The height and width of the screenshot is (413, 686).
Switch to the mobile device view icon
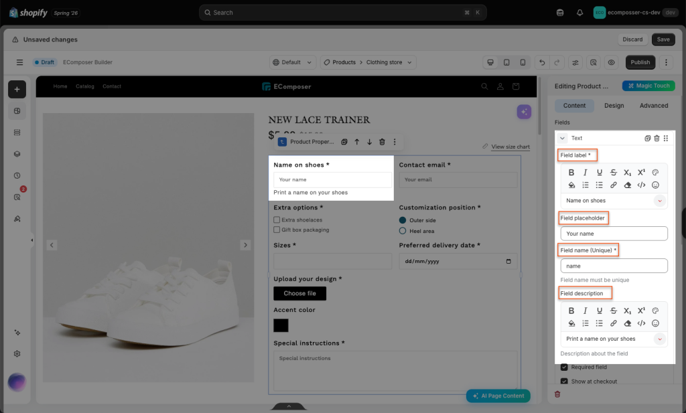click(x=523, y=62)
